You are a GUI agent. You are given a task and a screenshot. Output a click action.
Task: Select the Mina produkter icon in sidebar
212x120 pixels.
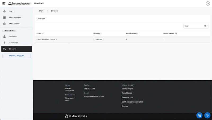click(5, 17)
